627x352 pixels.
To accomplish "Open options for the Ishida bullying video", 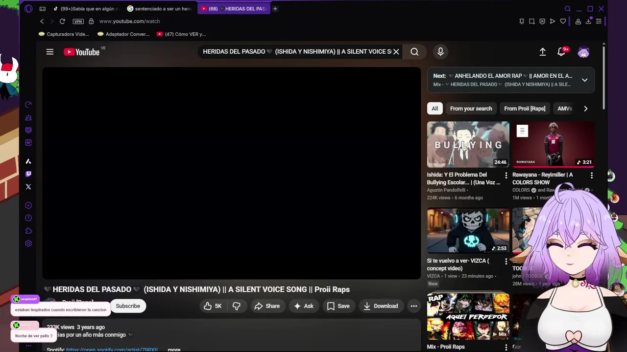I will point(506,175).
